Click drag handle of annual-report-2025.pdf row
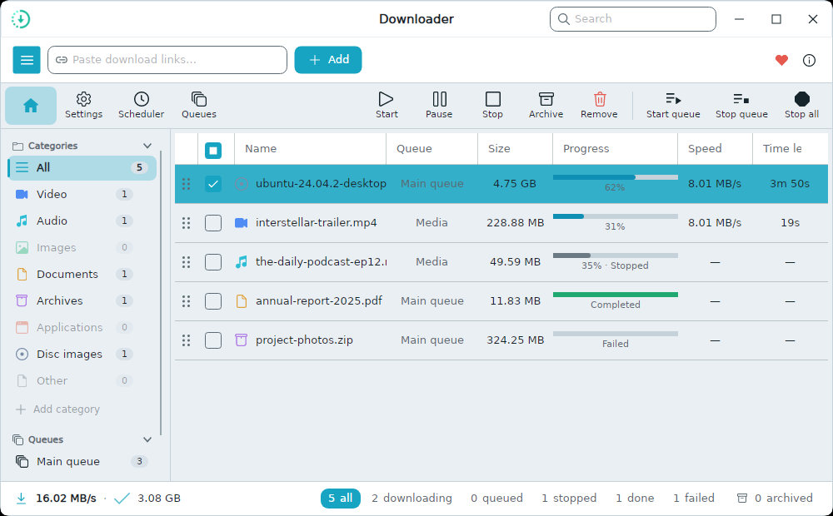Screen dimensions: 833x516 pos(186,301)
